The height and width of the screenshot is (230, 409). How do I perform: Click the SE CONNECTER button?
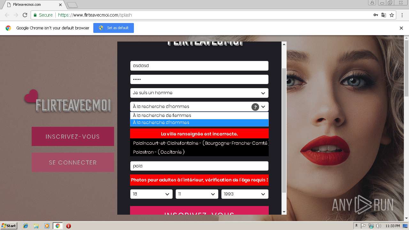tap(73, 162)
